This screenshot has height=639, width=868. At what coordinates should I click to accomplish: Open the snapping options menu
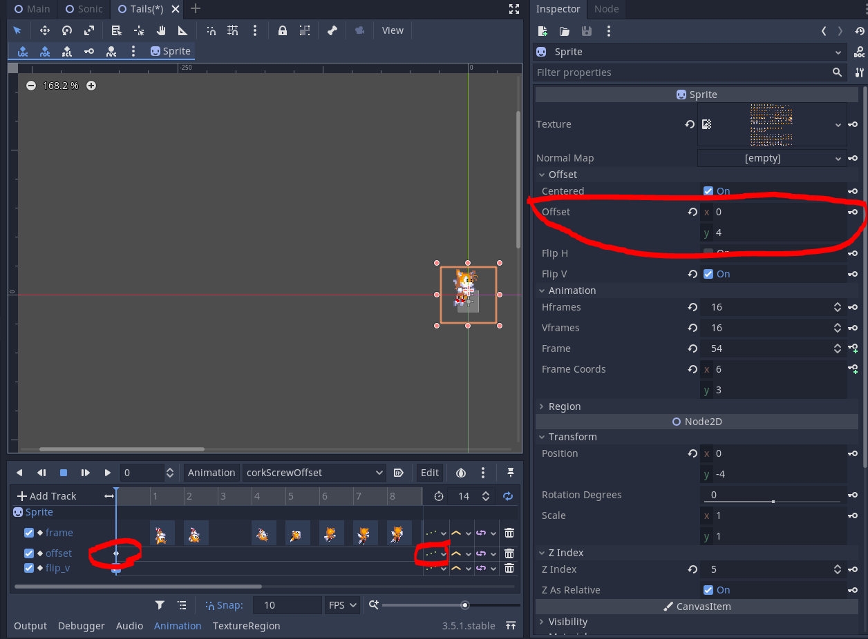pyautogui.click(x=254, y=30)
